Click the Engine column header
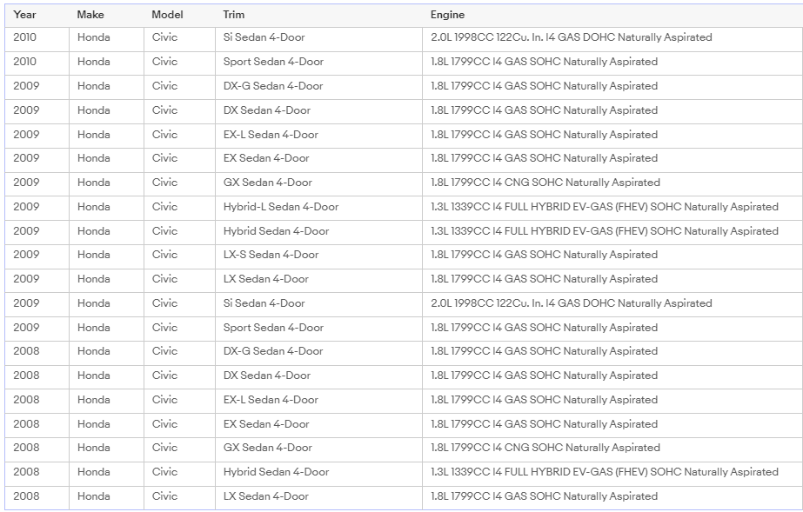The image size is (803, 512). pyautogui.click(x=447, y=15)
